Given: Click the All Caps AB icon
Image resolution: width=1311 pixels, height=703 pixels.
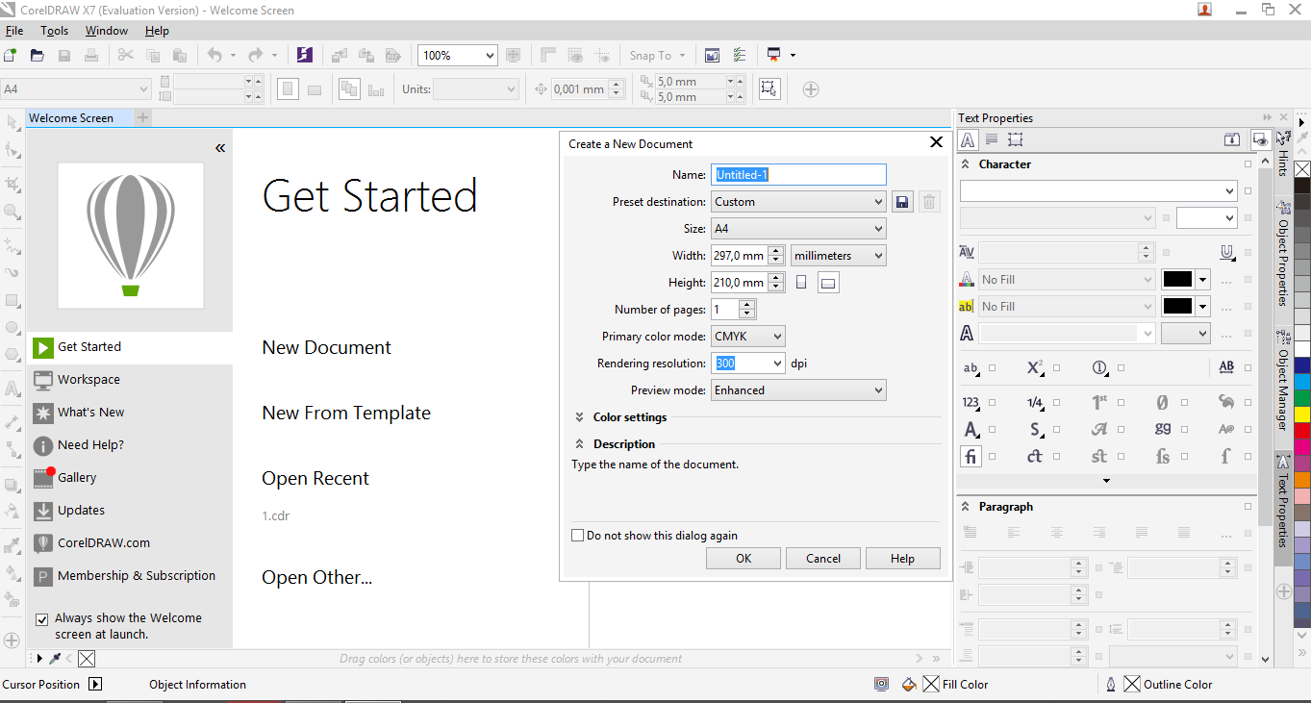Looking at the screenshot, I should [x=1226, y=367].
